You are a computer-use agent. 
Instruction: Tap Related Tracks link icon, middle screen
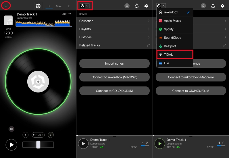point(148,45)
